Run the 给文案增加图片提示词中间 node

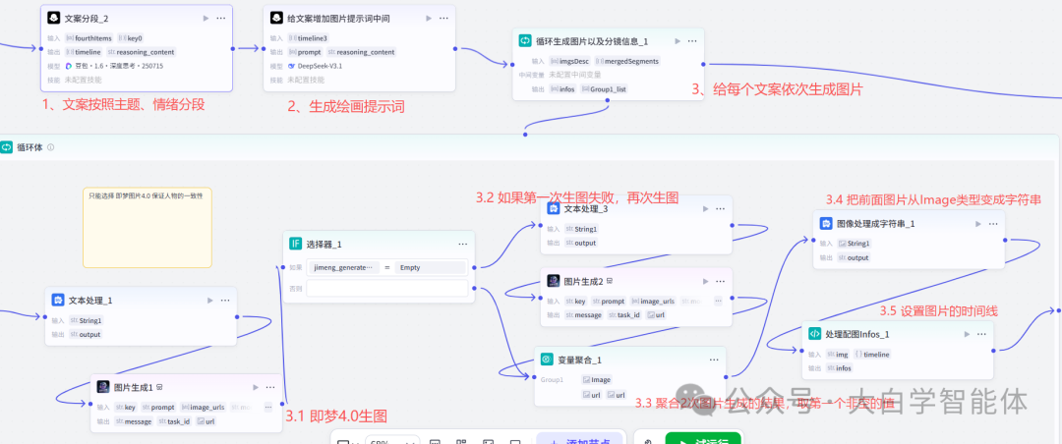[429, 19]
